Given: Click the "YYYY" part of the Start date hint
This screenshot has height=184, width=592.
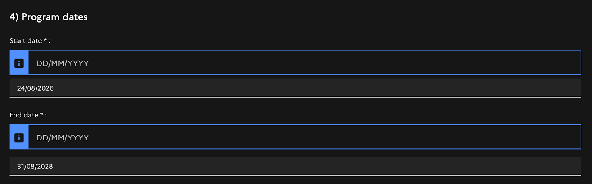Looking at the screenshot, I should coord(78,63).
